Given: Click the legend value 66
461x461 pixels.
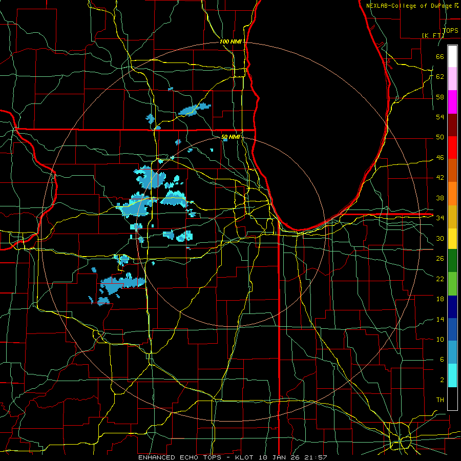Looking at the screenshot, I should click(x=440, y=57).
